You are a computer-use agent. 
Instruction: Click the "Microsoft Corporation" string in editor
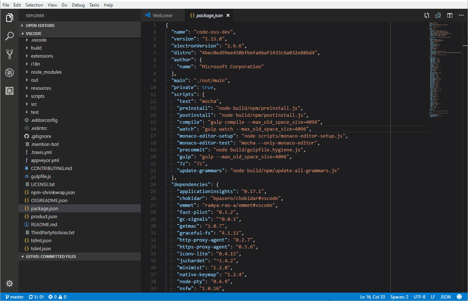coord(231,67)
